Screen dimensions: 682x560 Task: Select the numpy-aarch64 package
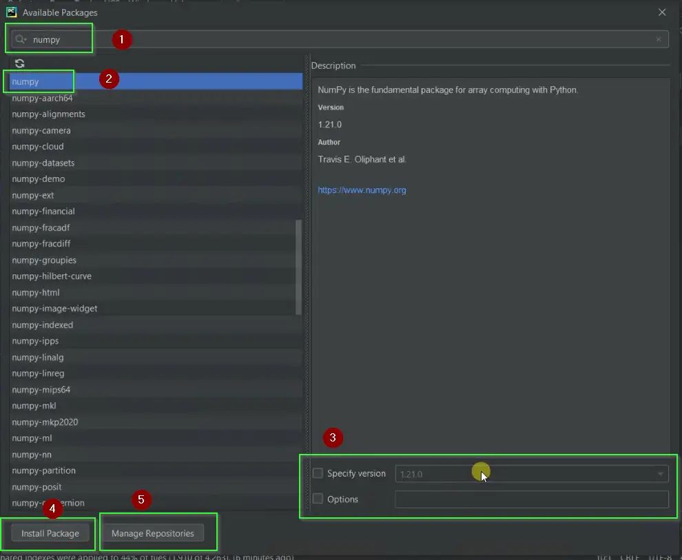[156, 98]
